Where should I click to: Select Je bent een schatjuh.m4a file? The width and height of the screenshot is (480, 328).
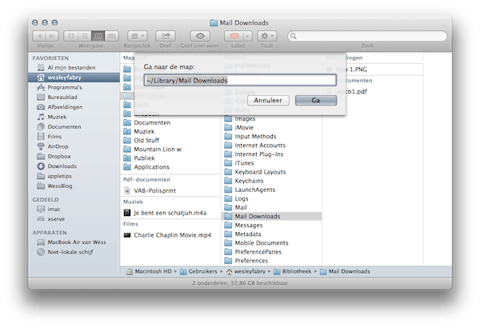(x=170, y=213)
